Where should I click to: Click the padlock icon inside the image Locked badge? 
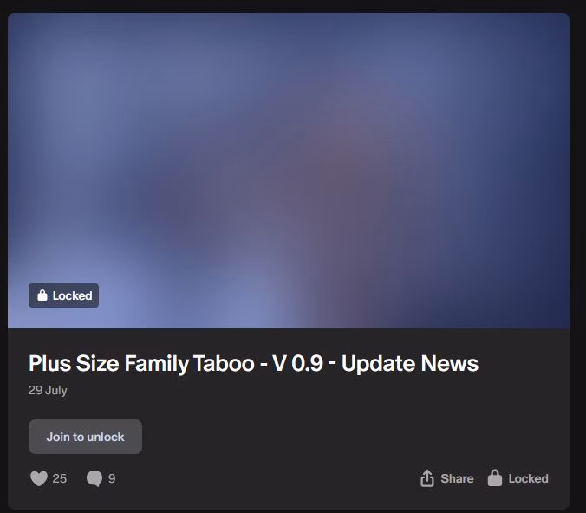42,295
